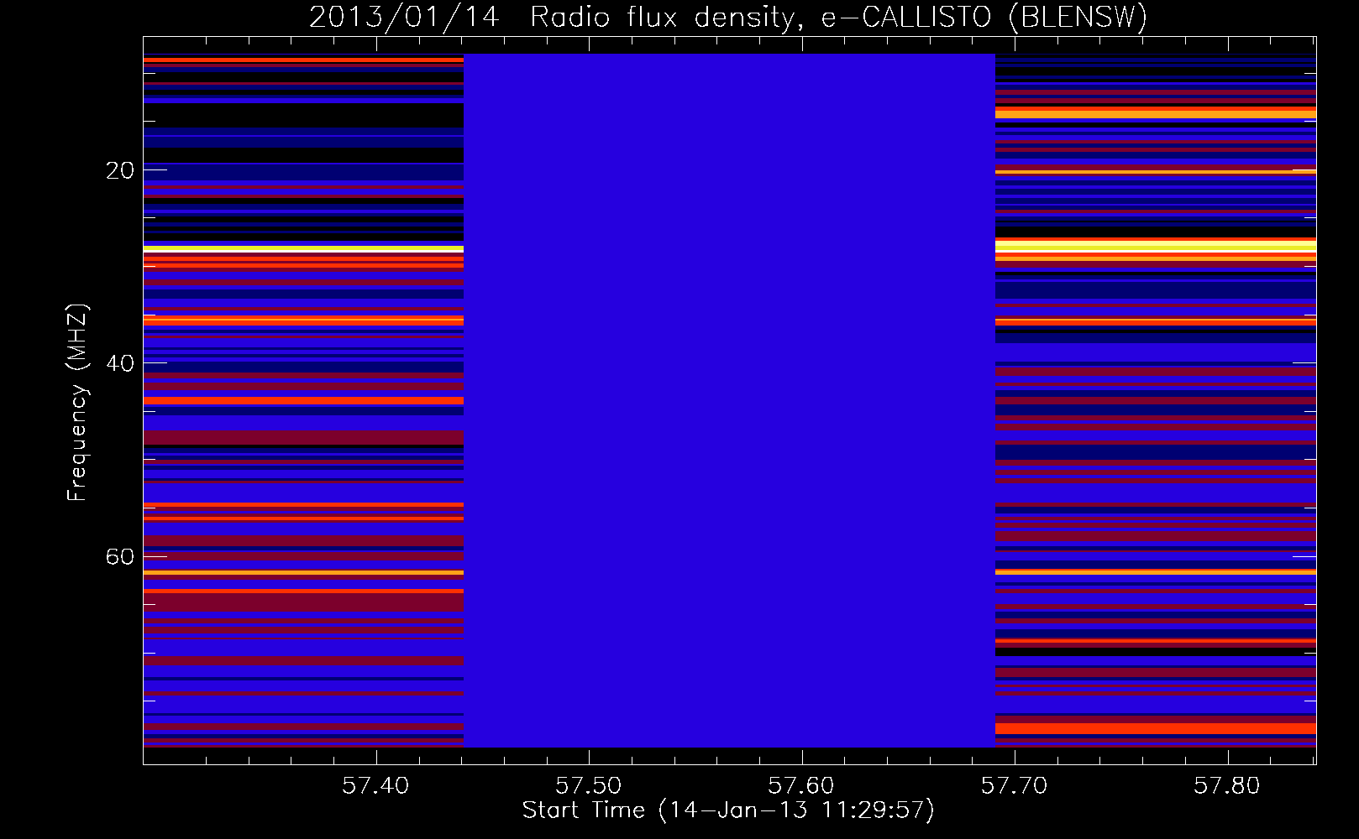Viewport: 1359px width, 839px height.
Task: Click the x-axis tick label '57.60'
Action: pos(801,786)
